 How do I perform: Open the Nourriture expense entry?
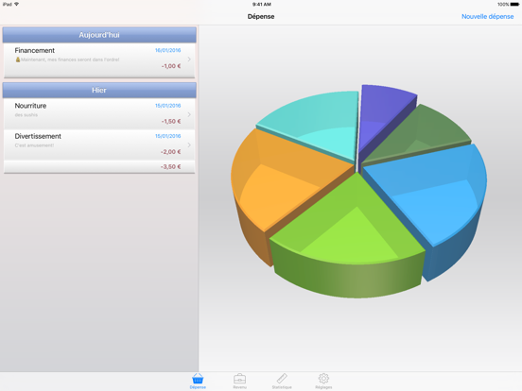pyautogui.click(x=99, y=114)
